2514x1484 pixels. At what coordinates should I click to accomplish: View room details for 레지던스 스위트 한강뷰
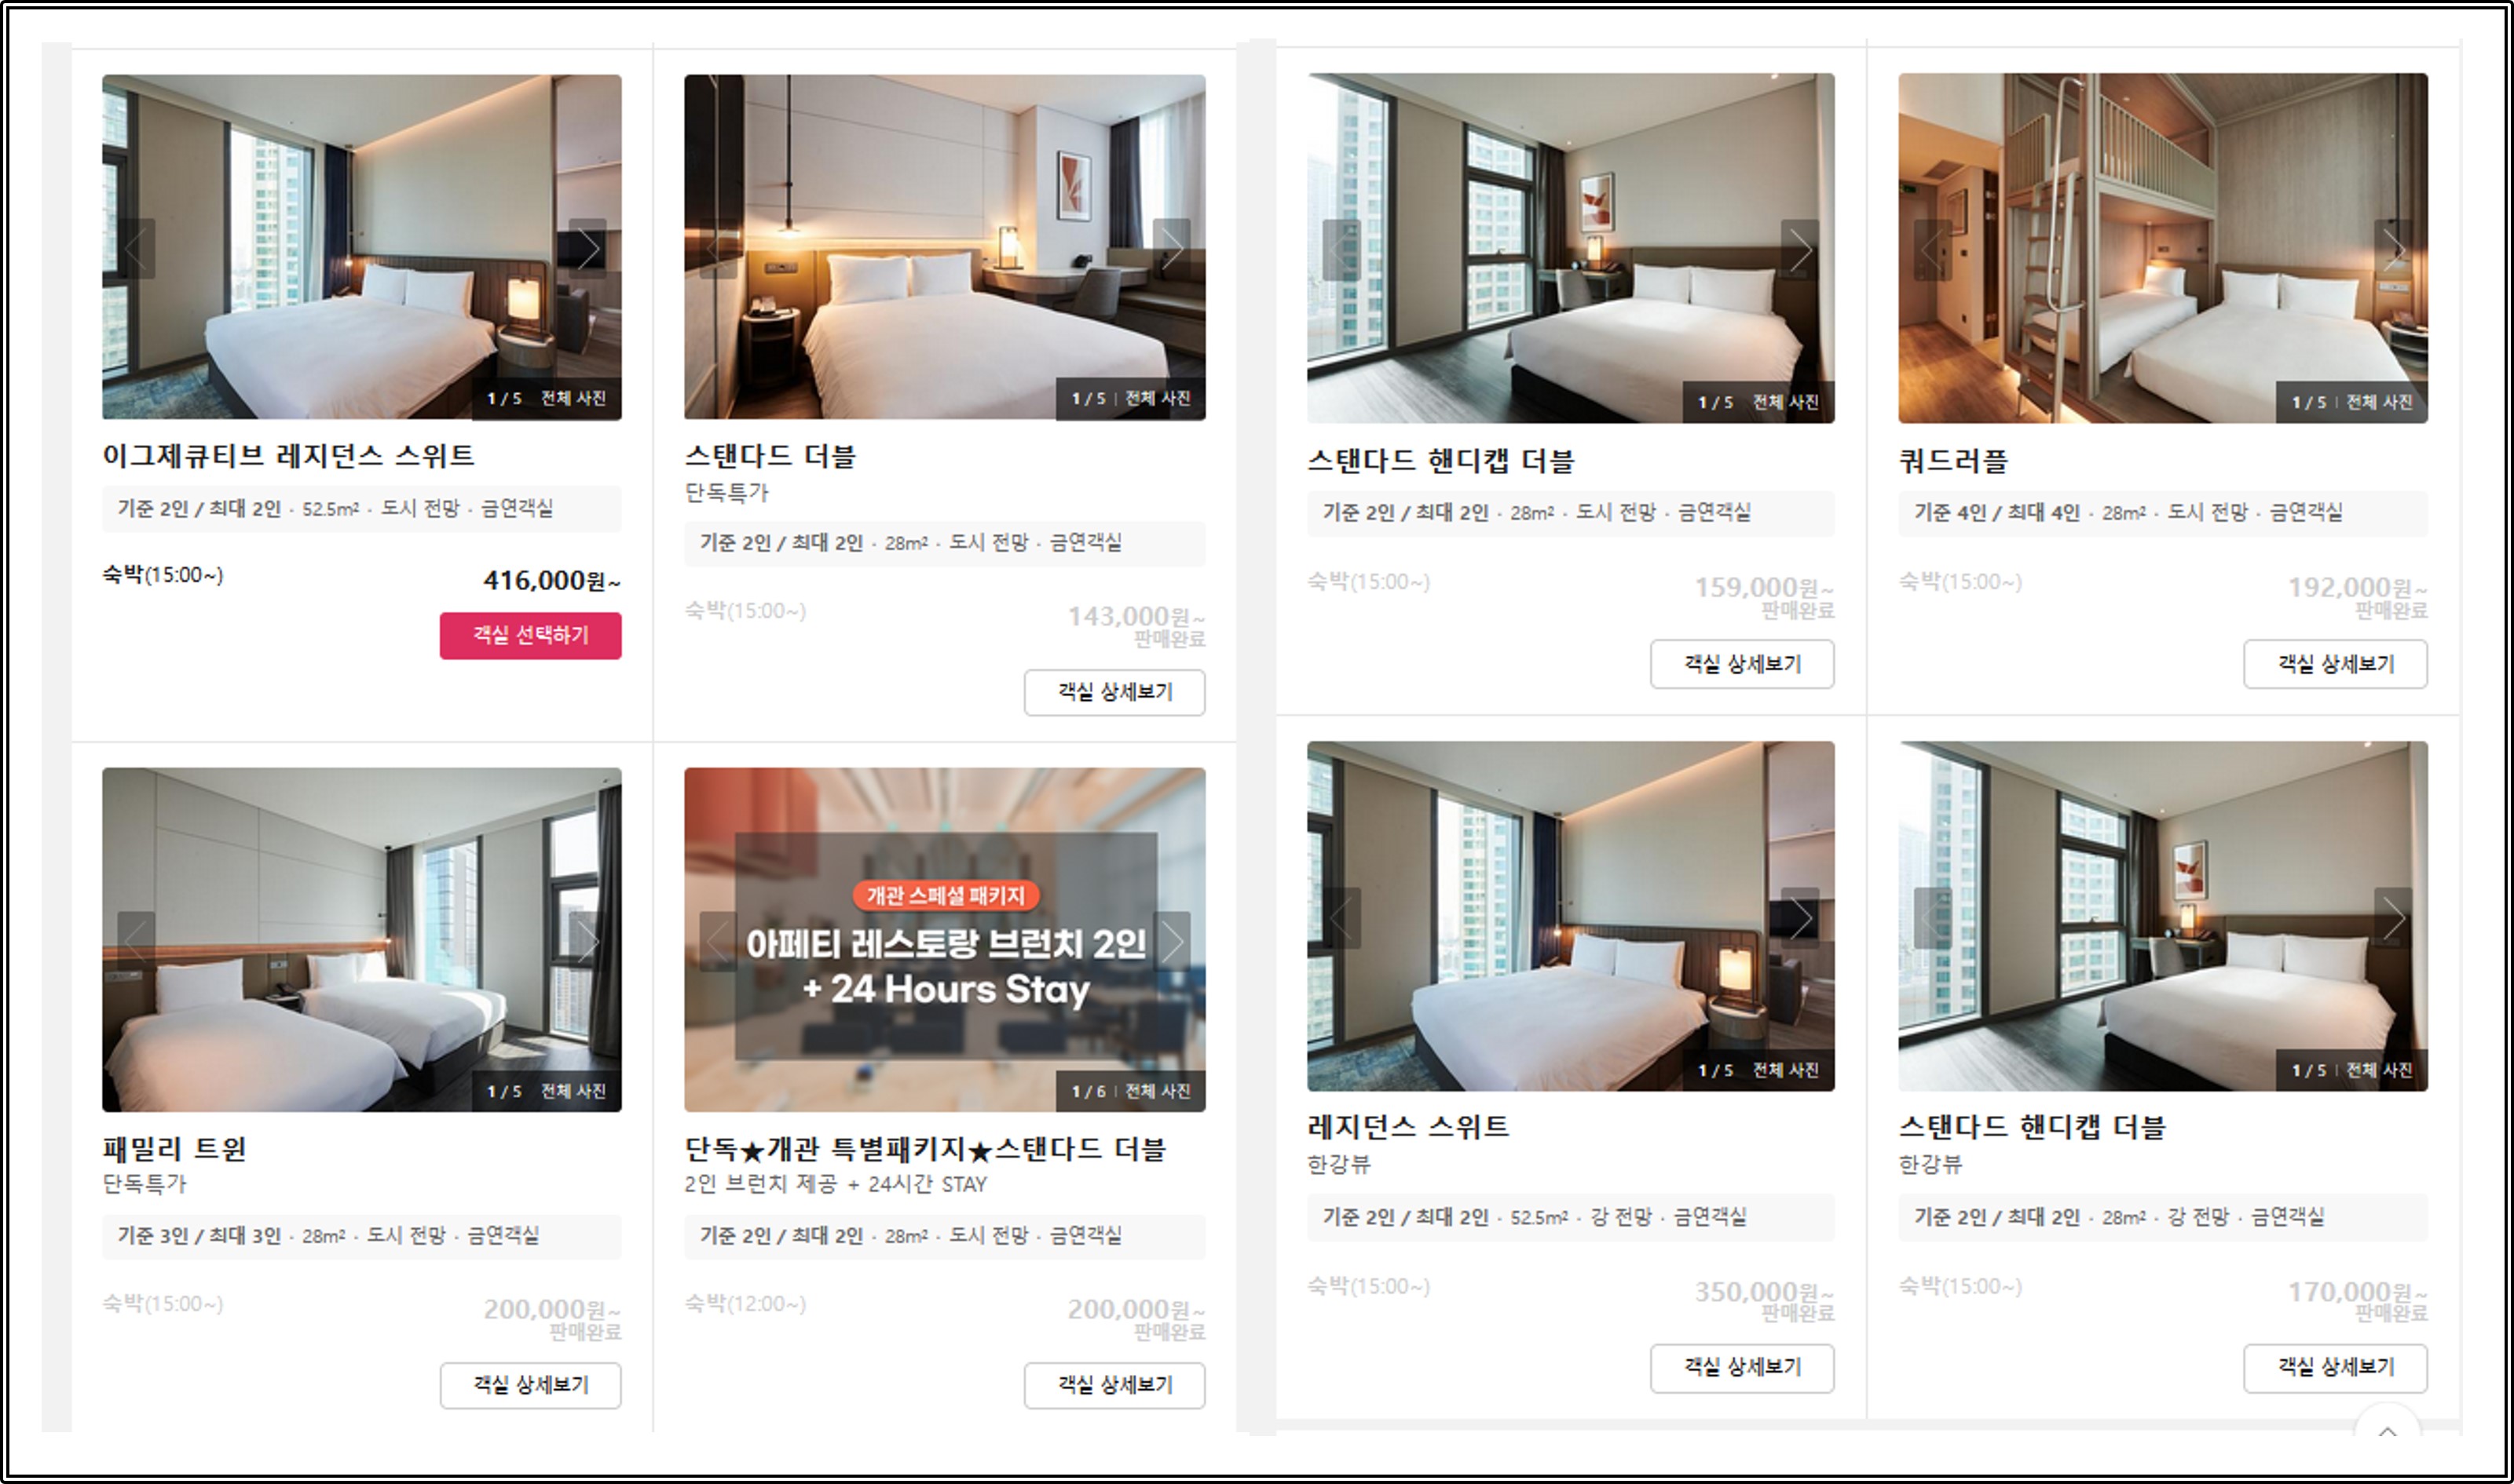click(1743, 1367)
